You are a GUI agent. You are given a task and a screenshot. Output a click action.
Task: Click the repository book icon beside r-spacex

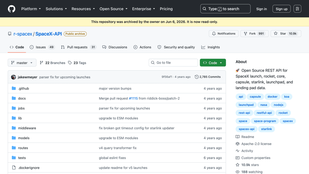pyautogui.click(x=10, y=34)
